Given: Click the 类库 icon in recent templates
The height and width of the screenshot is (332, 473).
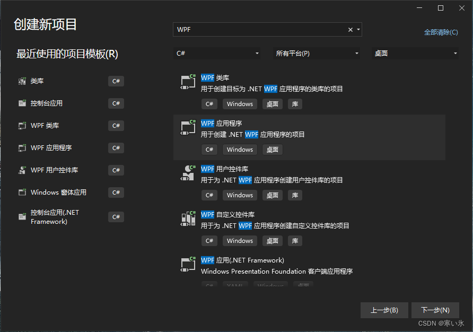Looking at the screenshot, I should pyautogui.click(x=22, y=81).
